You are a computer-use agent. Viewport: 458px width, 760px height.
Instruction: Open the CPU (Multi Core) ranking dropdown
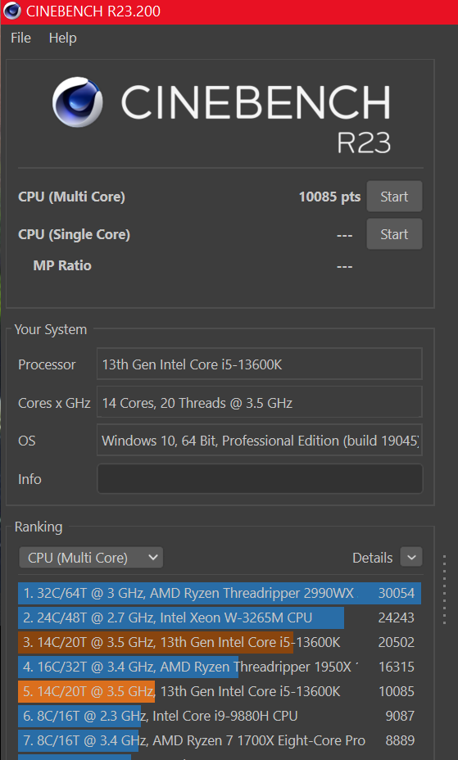pos(91,558)
